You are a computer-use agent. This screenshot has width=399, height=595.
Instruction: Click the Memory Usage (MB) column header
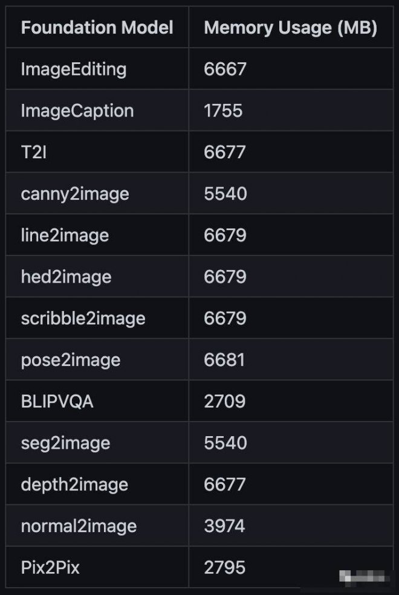[290, 28]
